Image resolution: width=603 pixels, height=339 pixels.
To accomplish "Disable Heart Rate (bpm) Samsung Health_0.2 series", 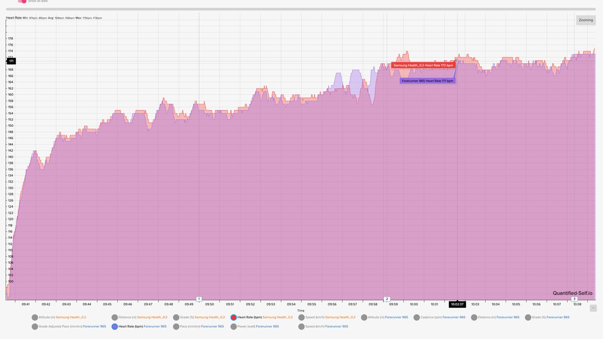I will [234, 317].
